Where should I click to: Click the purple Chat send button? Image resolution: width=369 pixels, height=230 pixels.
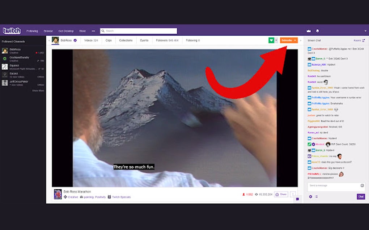click(x=361, y=196)
